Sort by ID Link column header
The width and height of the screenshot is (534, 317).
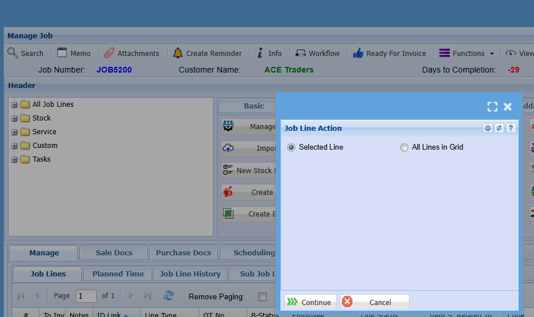pyautogui.click(x=116, y=314)
